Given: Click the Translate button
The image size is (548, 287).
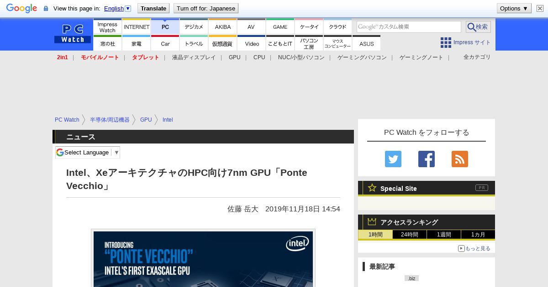Looking at the screenshot, I should pyautogui.click(x=153, y=8).
